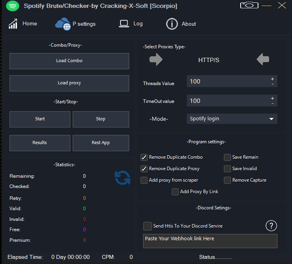The width and height of the screenshot is (292, 264).
Task: Check the Save Remain option
Action: pos(227,157)
